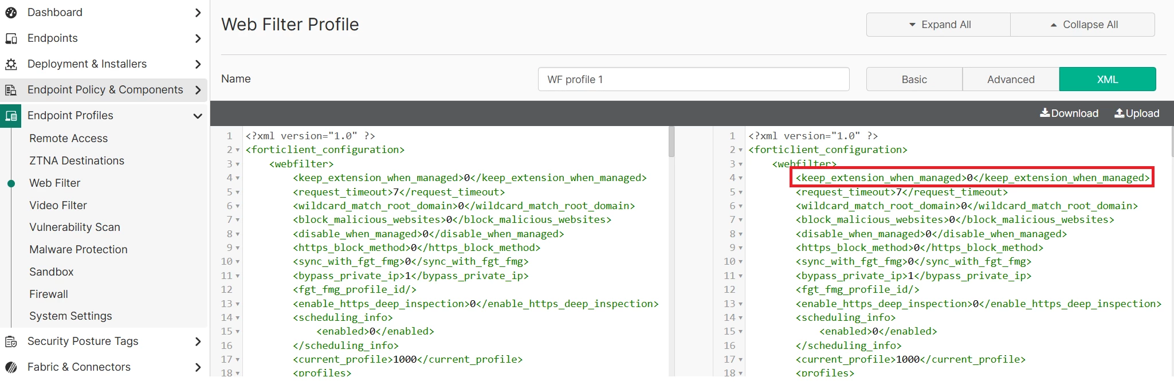Screen dimensions: 1174x385
Task: Select the XML view tab
Action: click(1107, 79)
